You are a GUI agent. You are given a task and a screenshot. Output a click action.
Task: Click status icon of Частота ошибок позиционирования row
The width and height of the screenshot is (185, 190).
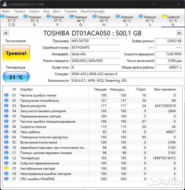coord(6,121)
